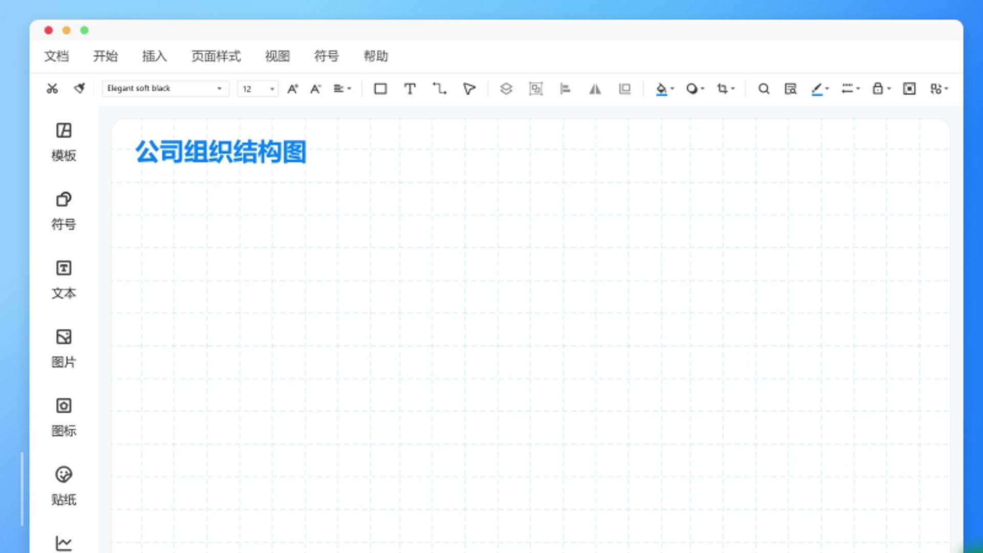Select the format painter brush
This screenshot has width=983, height=553.
[79, 89]
